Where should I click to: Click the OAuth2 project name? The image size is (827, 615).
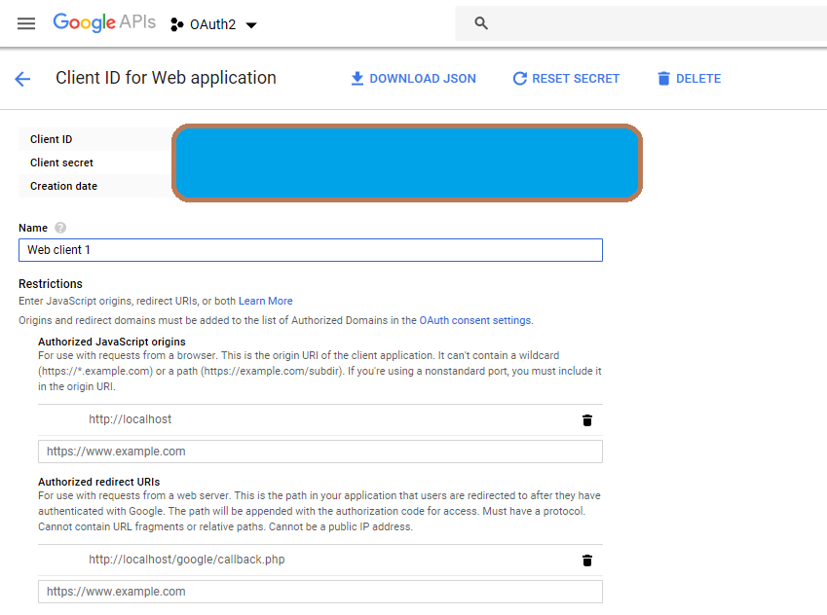tap(213, 24)
